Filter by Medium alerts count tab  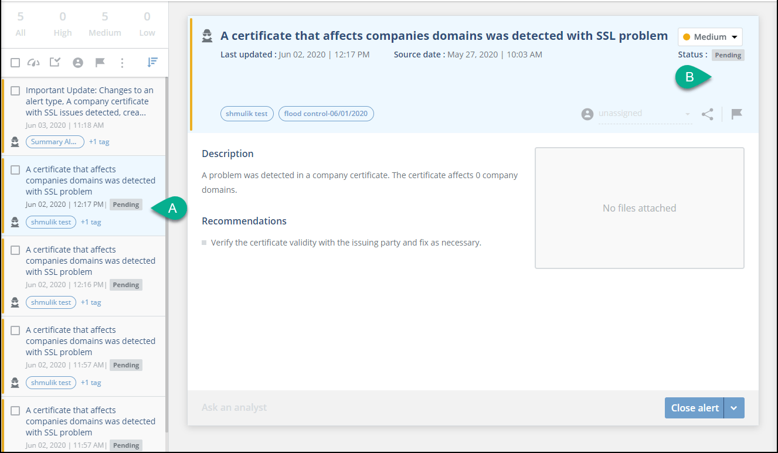(x=105, y=24)
